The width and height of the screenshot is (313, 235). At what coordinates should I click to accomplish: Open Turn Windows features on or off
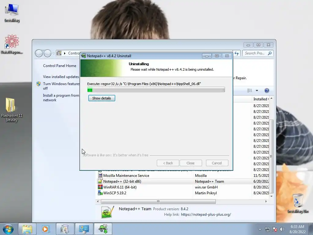61,86
